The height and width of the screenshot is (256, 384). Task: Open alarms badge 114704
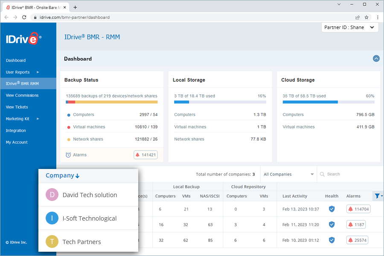point(358,209)
